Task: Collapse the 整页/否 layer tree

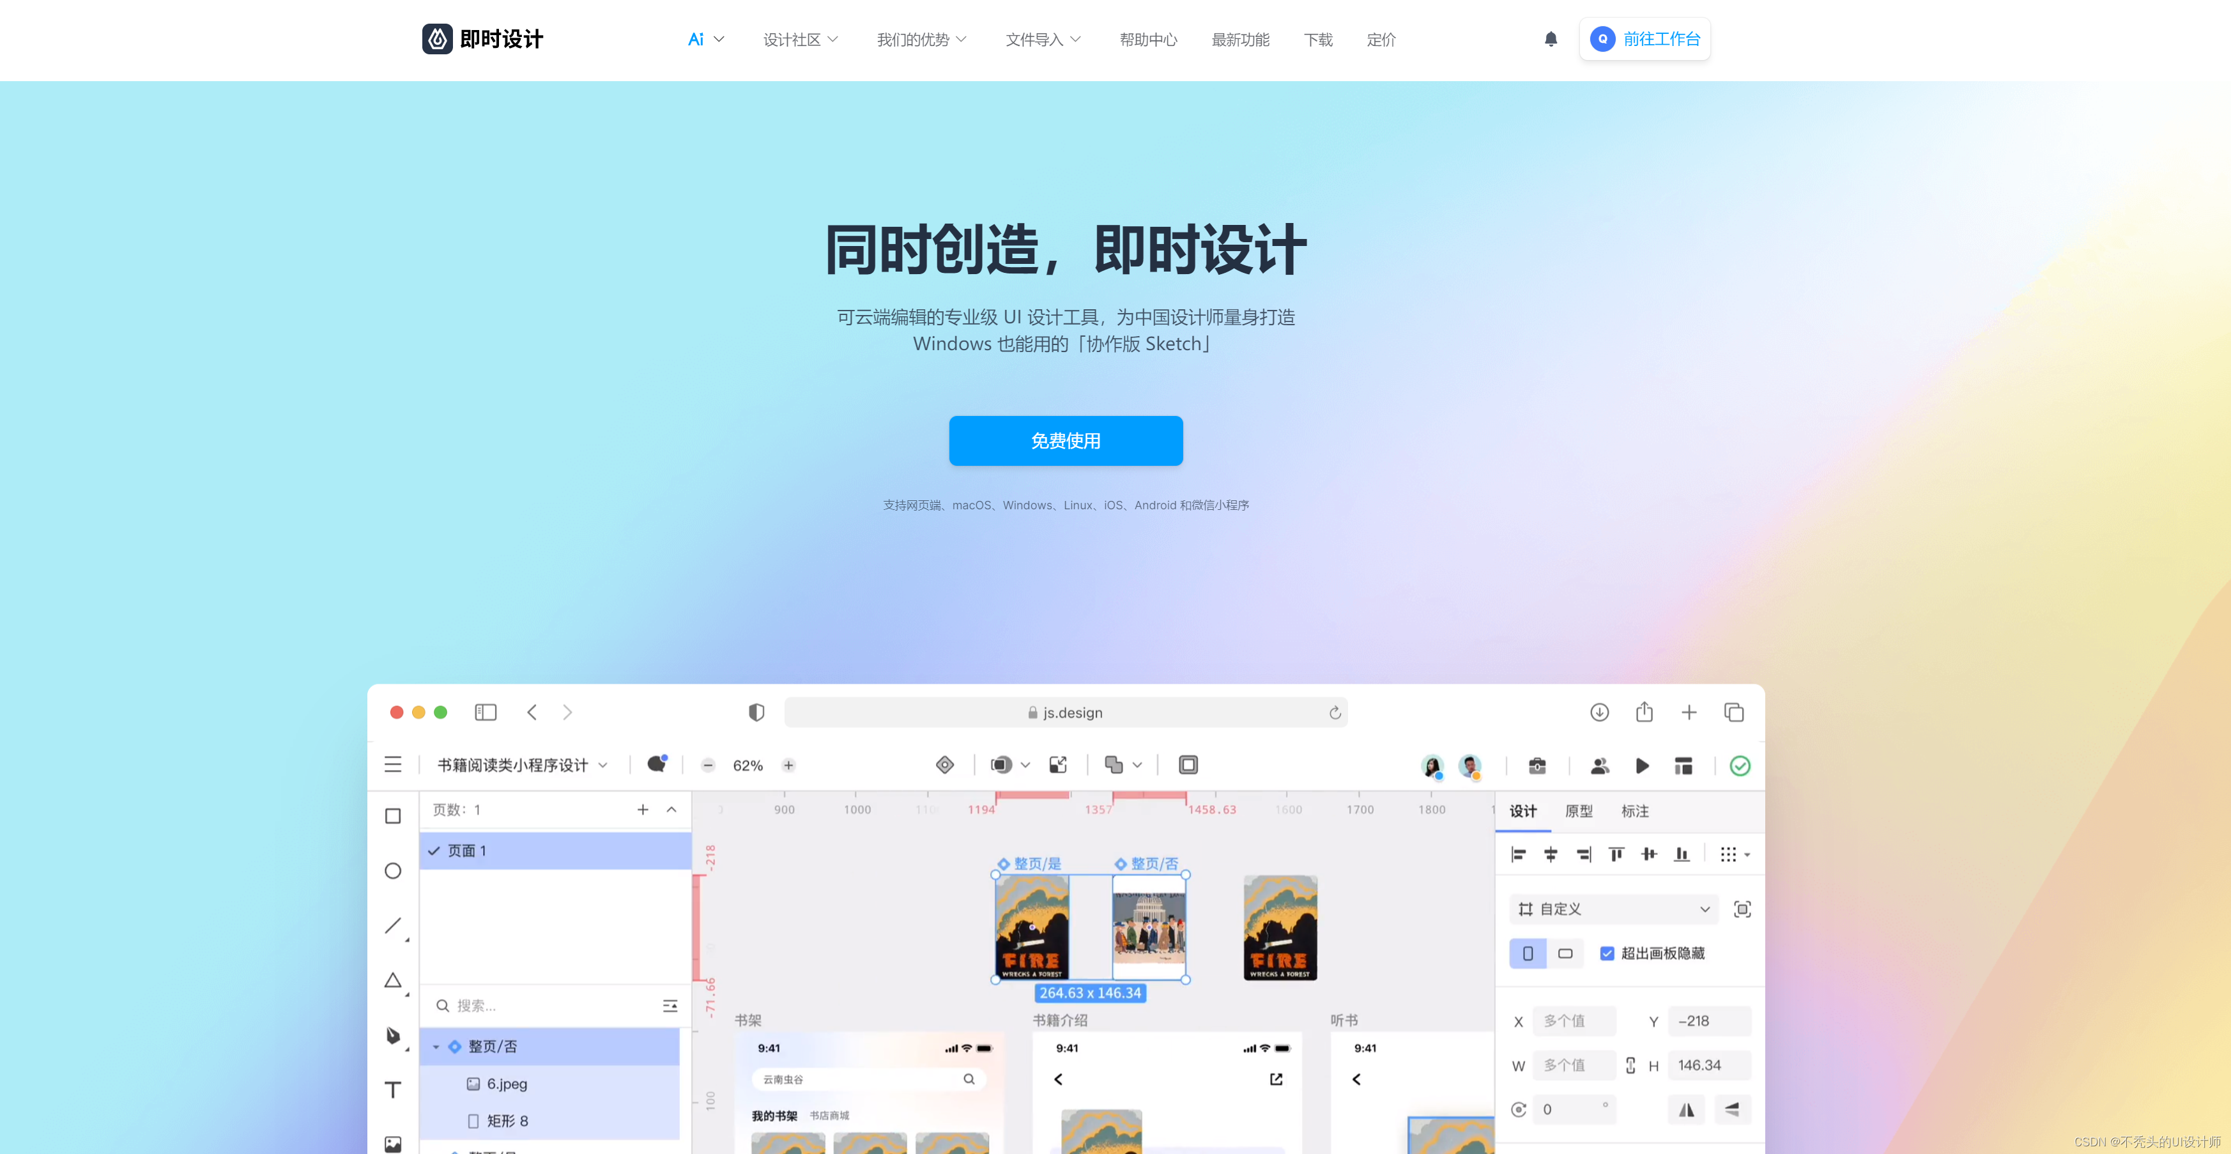Action: click(x=436, y=1047)
